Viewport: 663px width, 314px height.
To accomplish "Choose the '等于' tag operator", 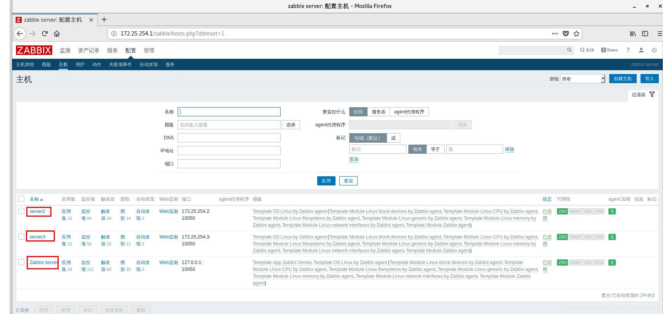I will click(x=435, y=149).
